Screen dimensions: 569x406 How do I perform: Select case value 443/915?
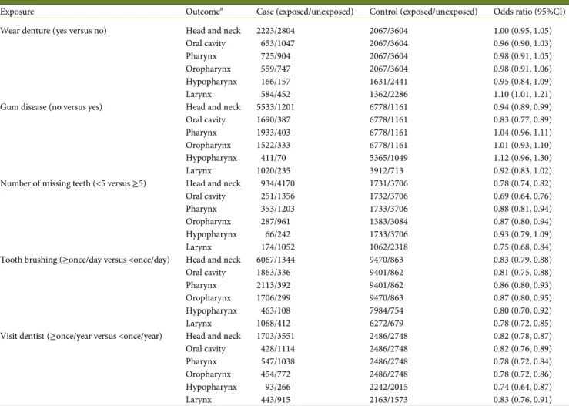click(276, 400)
